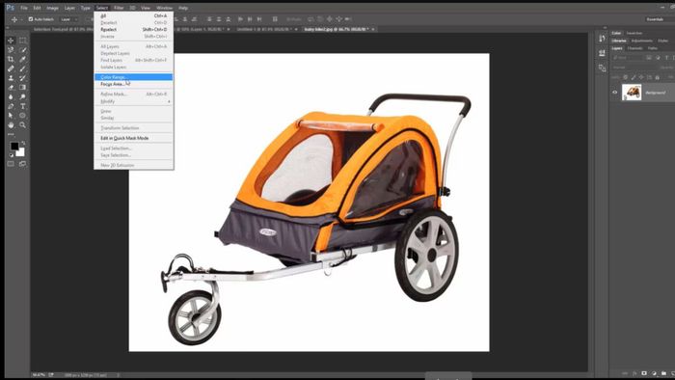Toggle Edit in Quick Mask Mode

[124, 138]
